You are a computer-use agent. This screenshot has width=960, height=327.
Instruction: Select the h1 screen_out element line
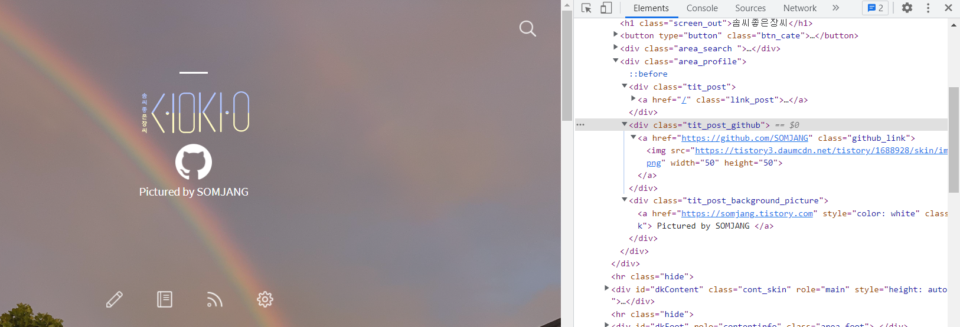tap(716, 23)
